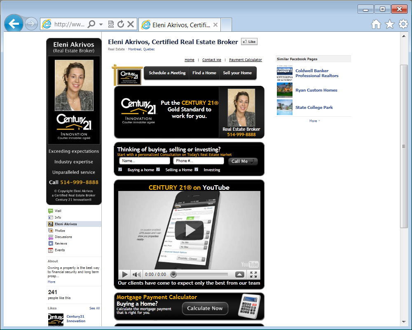Click the Phone # input field

point(199,161)
